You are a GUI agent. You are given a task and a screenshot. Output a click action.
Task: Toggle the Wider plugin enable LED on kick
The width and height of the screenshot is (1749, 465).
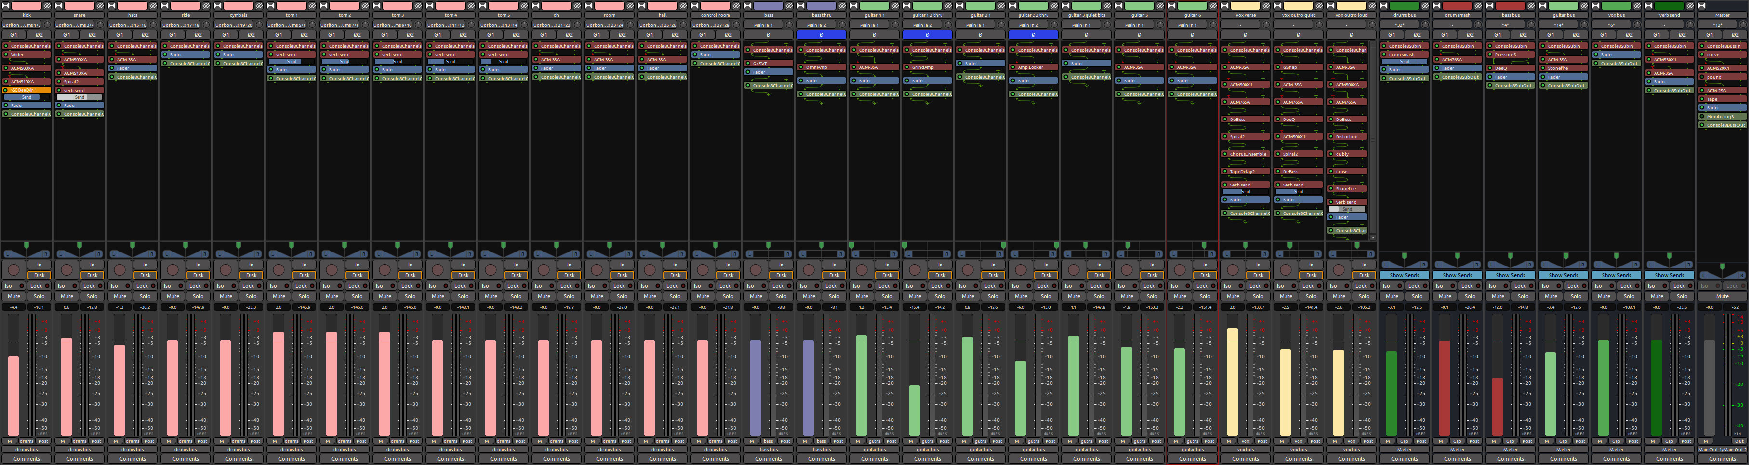(x=6, y=55)
